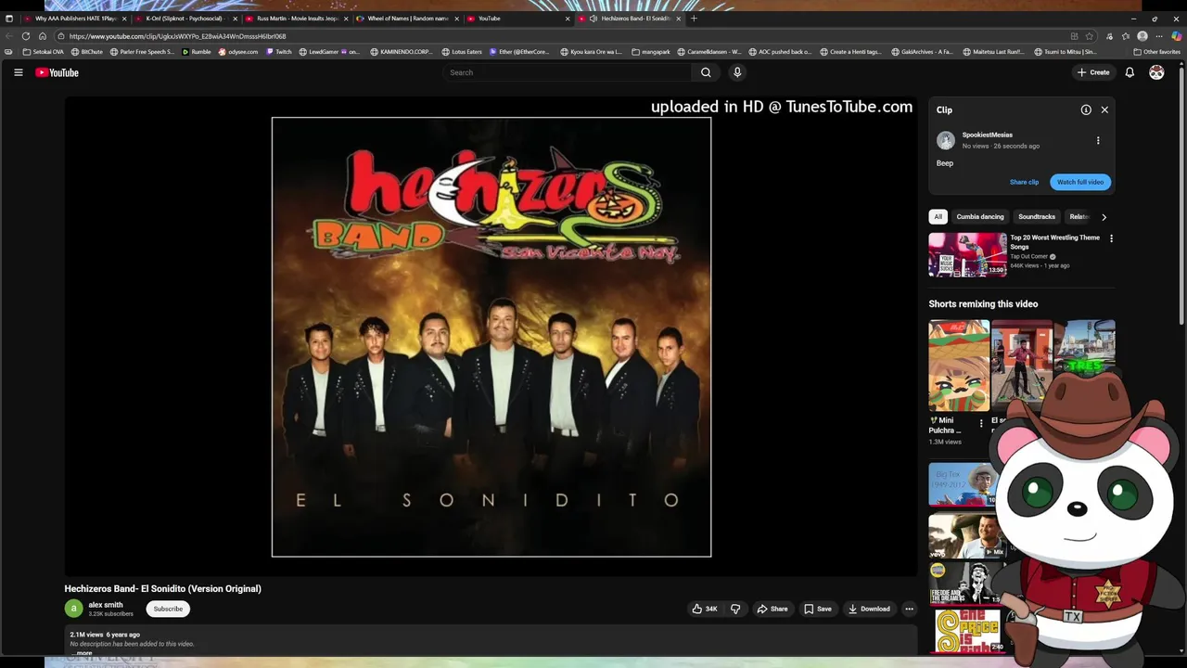Open SpookiestMesias channel avatar

coord(945,140)
